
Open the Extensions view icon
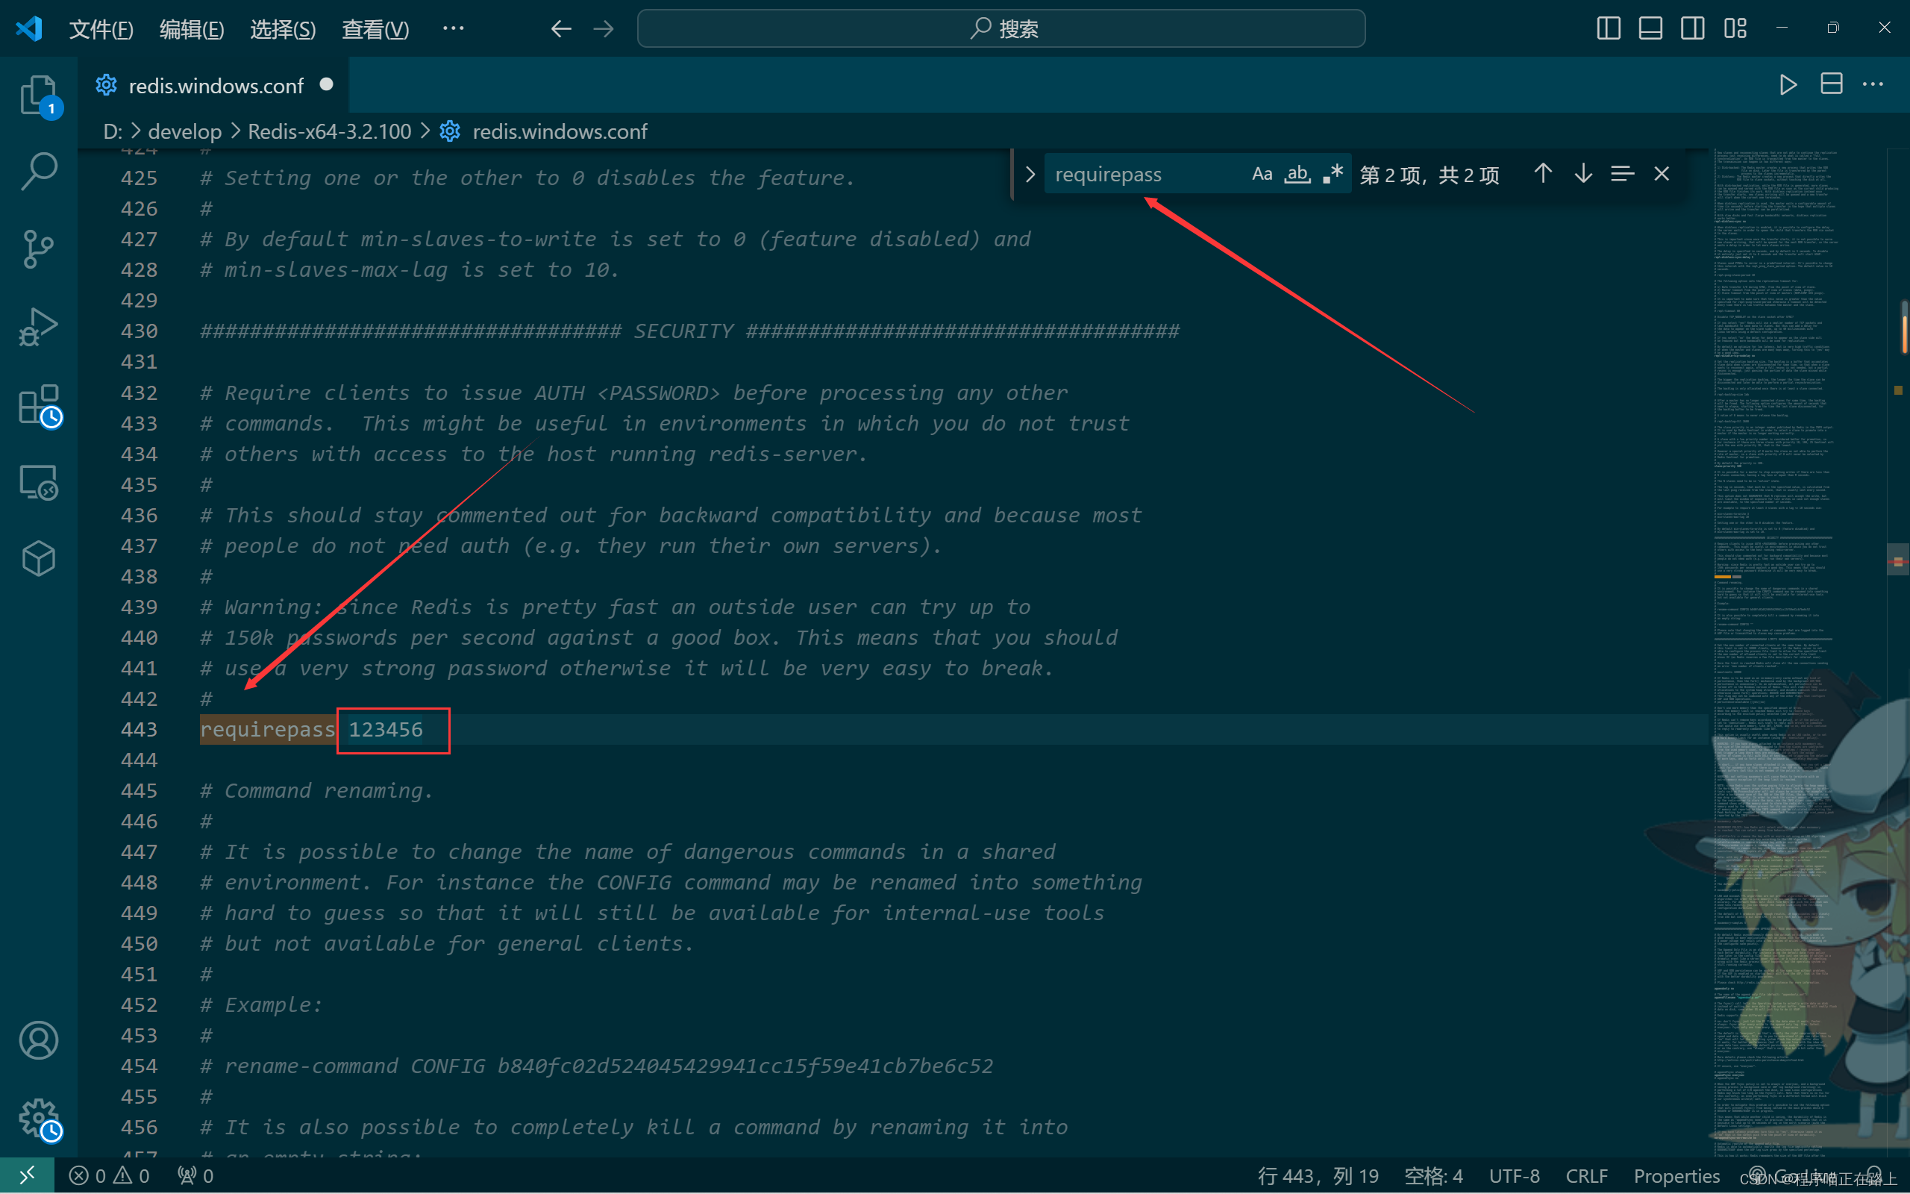point(38,404)
